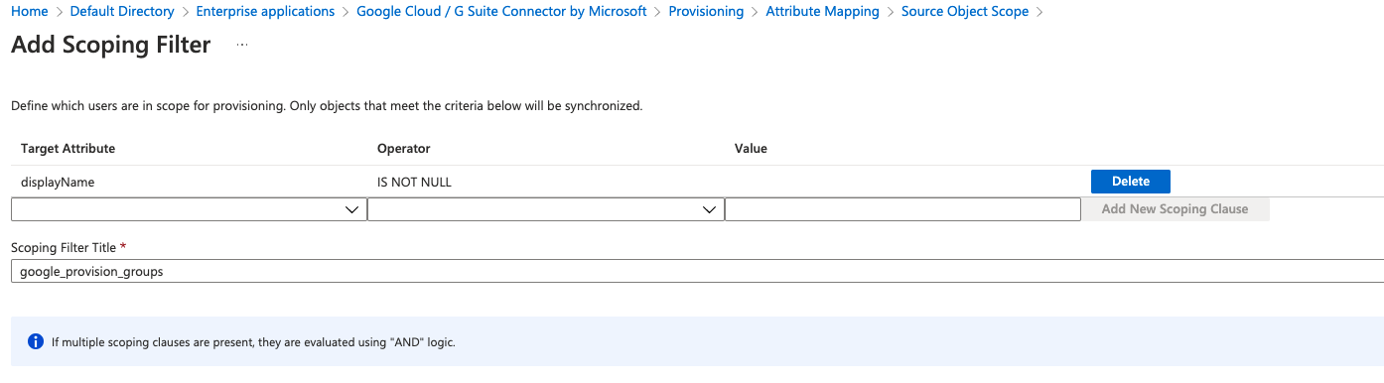The image size is (1384, 383).
Task: Open the Target Attribute dropdown
Action: click(189, 209)
